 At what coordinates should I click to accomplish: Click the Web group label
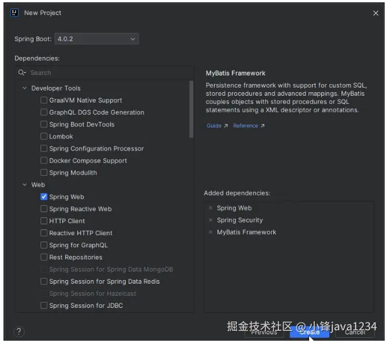(x=38, y=184)
